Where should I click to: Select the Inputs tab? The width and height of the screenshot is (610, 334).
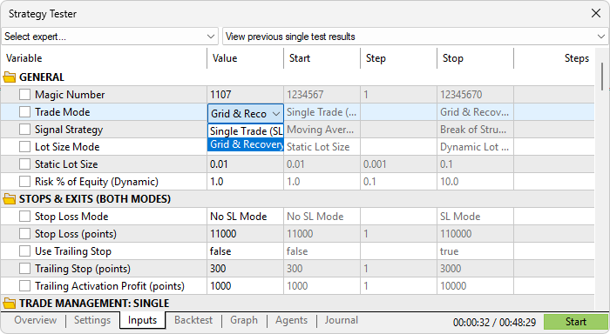pos(142,320)
